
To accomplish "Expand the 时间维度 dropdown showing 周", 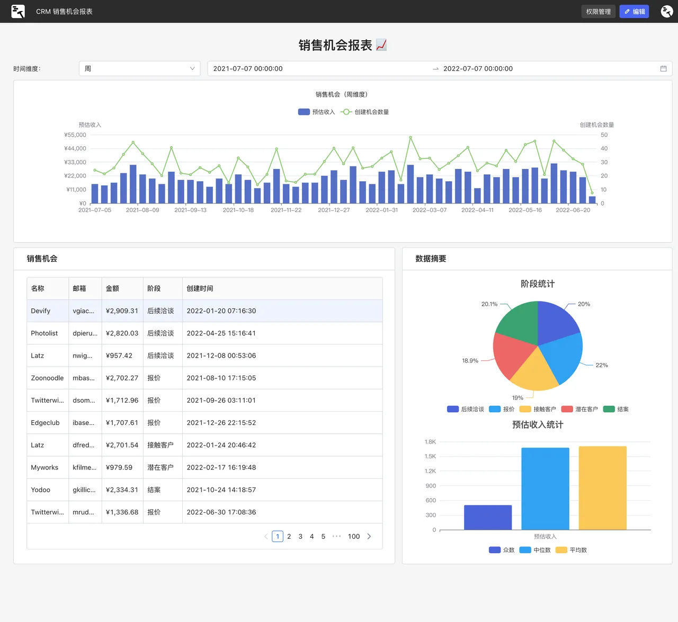I will 139,68.
